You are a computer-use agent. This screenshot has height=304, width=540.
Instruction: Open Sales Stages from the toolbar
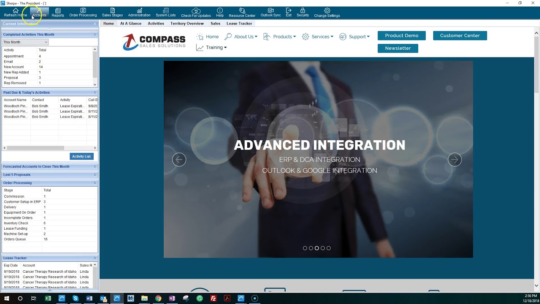[112, 12]
